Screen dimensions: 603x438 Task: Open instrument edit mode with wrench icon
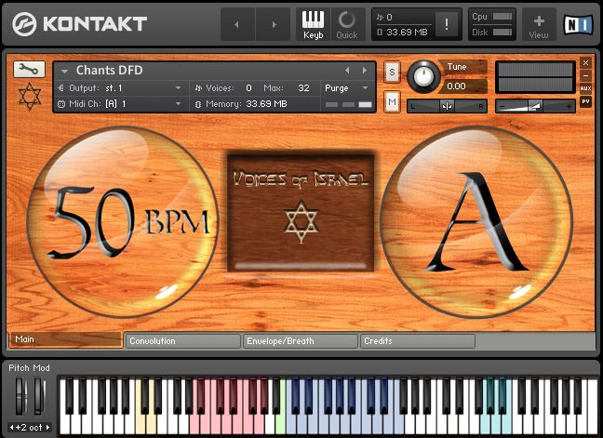[x=30, y=69]
